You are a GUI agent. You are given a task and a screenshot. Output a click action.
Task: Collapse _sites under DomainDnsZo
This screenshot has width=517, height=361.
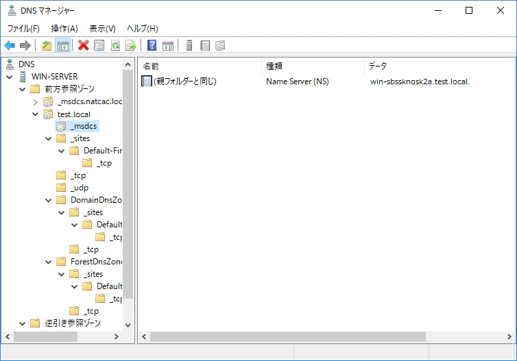pos(61,213)
